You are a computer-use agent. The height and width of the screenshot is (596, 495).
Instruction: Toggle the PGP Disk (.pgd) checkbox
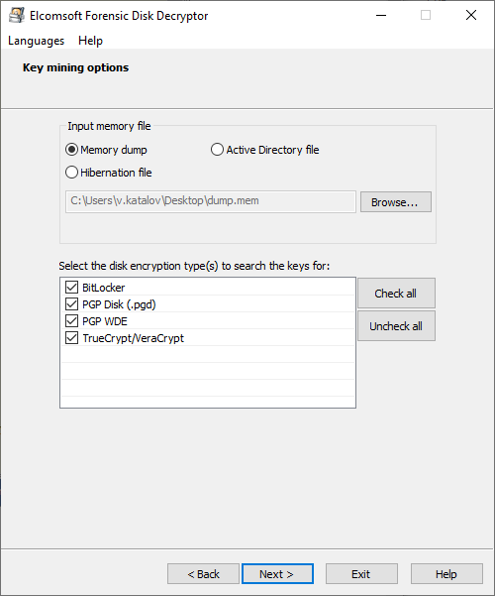click(71, 304)
